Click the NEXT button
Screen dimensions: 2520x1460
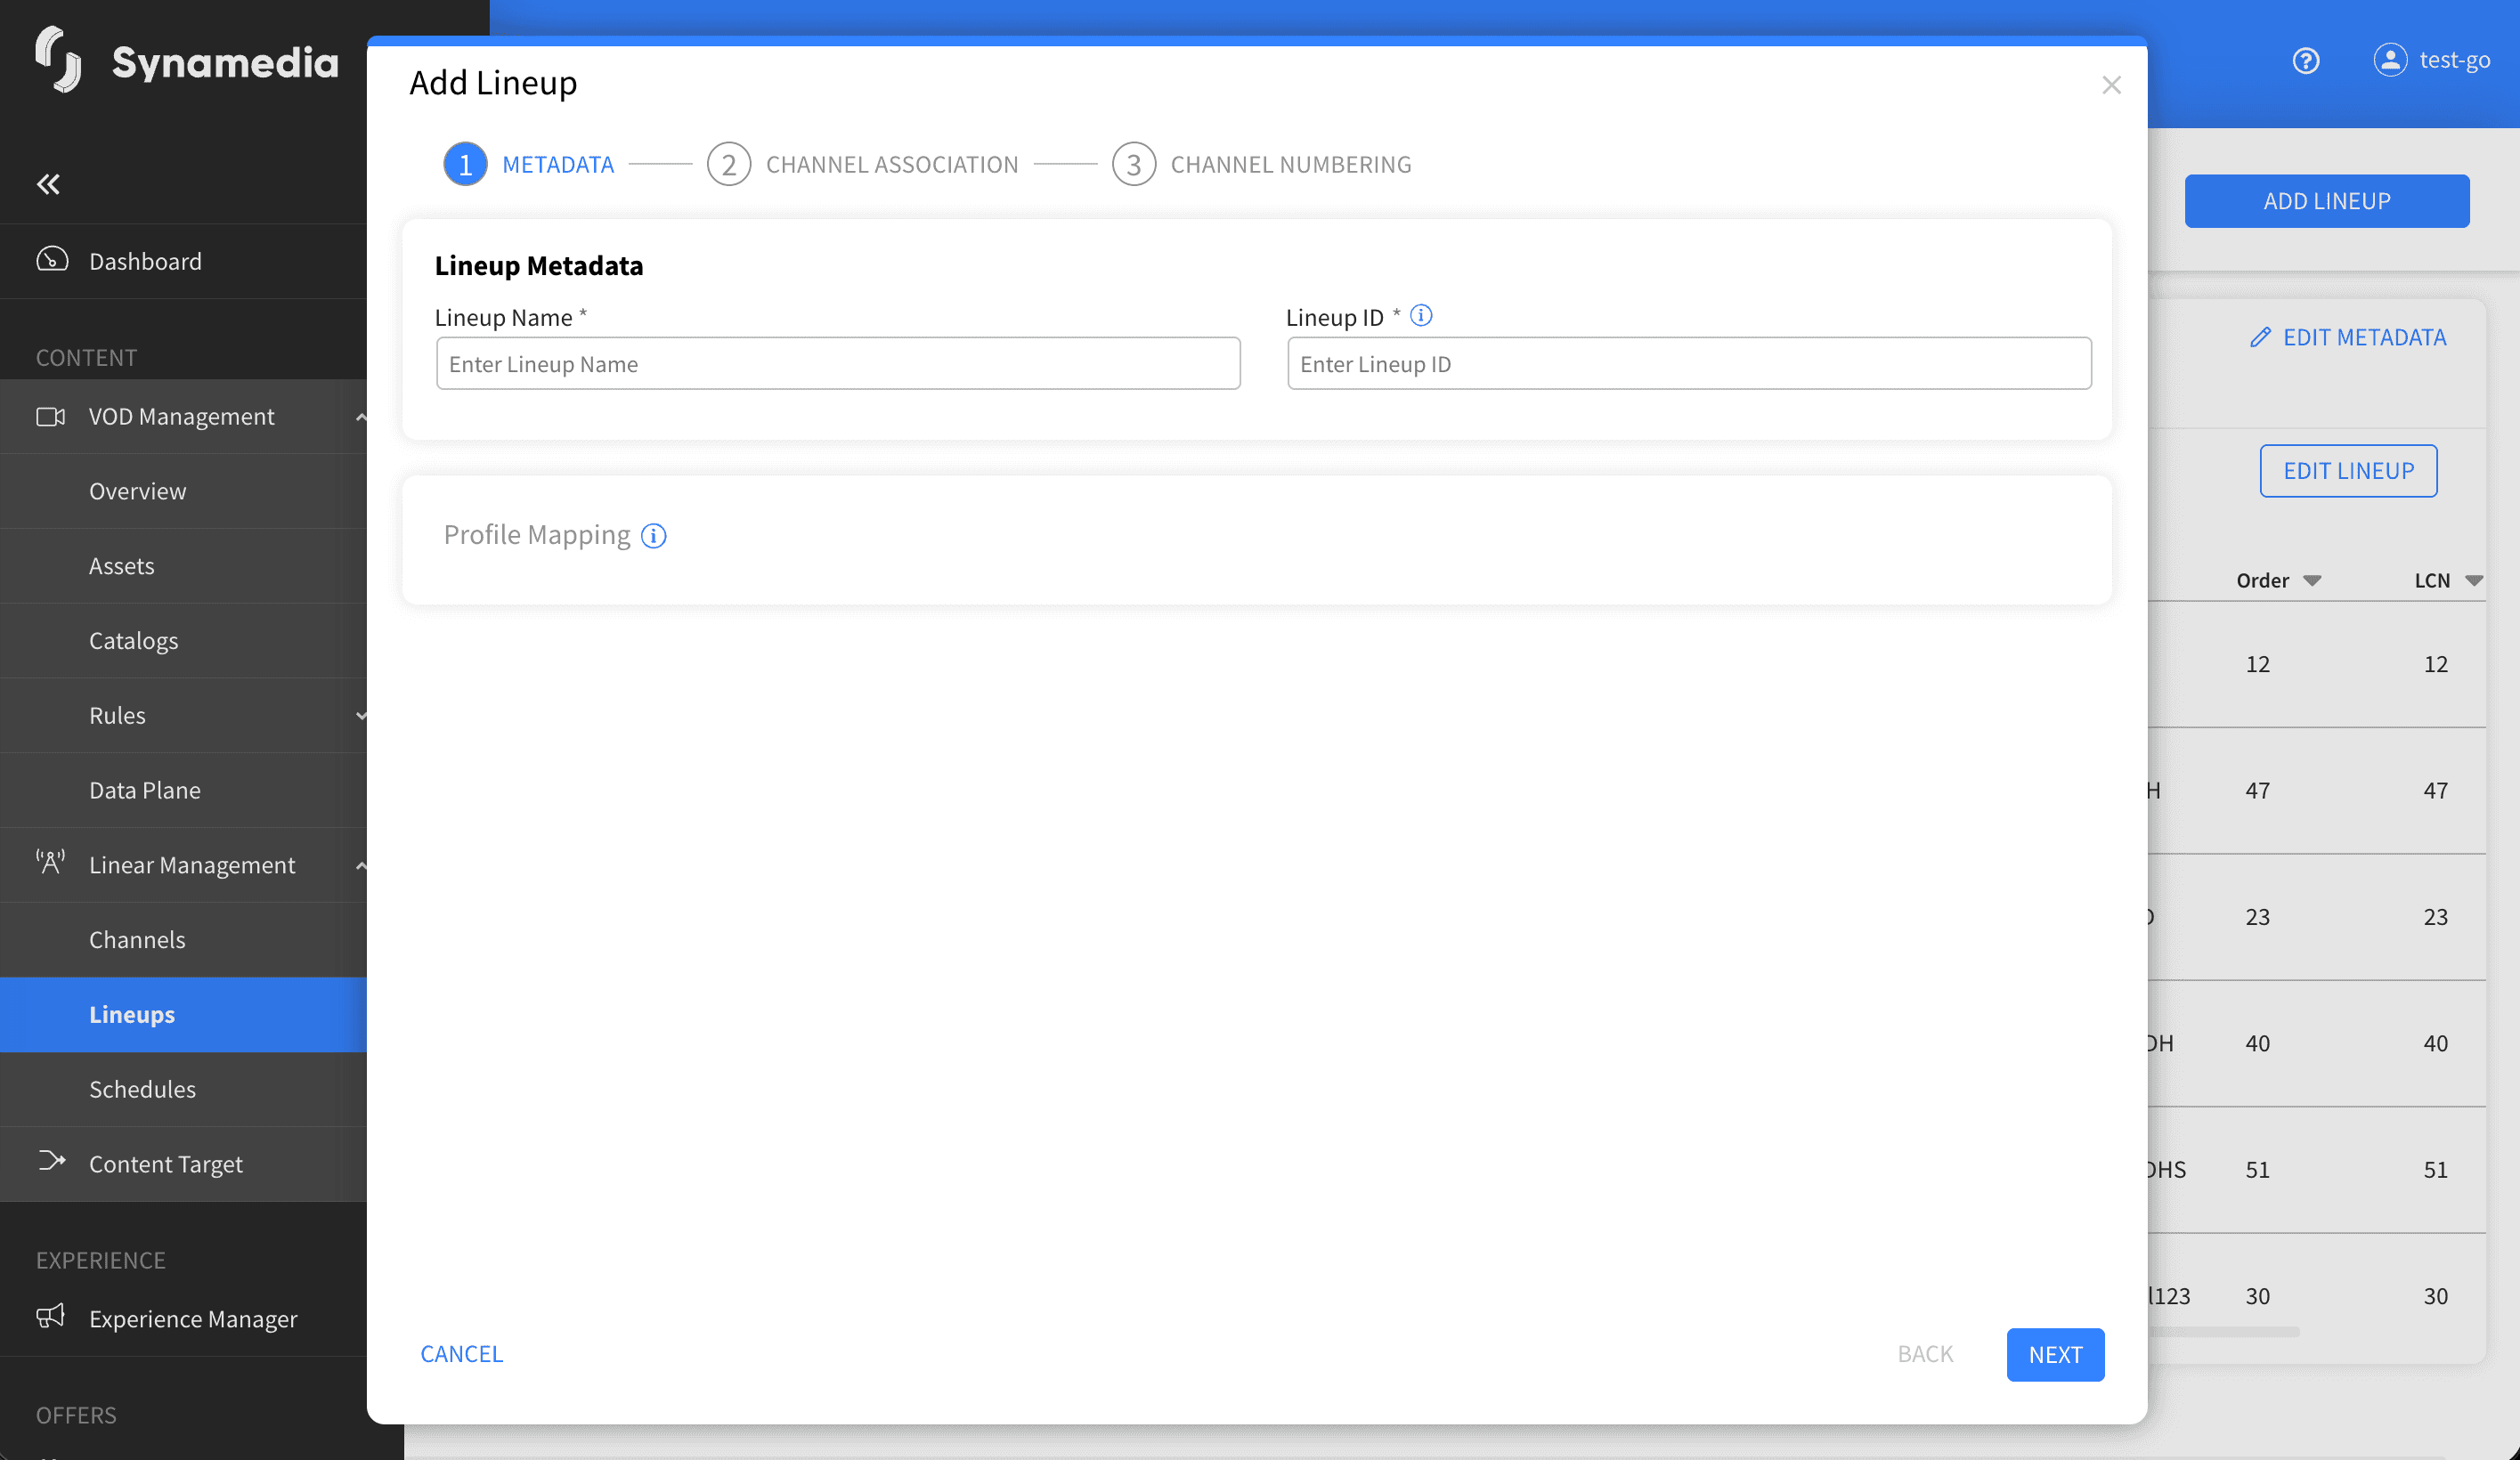(2055, 1355)
